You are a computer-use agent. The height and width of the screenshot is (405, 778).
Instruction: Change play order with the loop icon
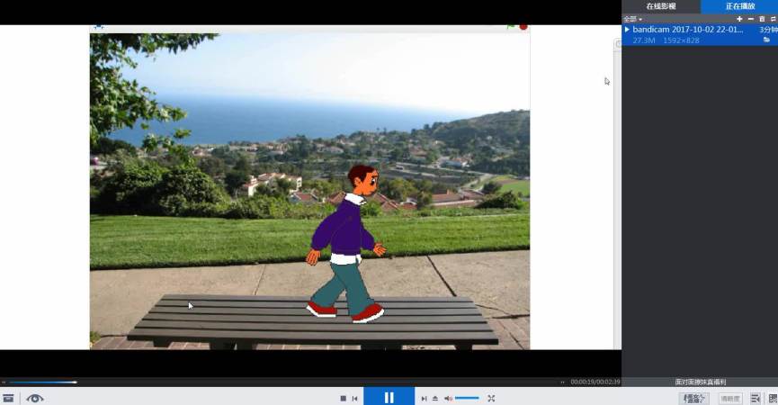coord(773,19)
